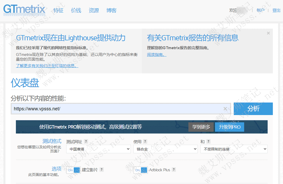Screen dimensions: 283x184
Task: Click the 升级到PRO button
Action: tap(230, 127)
